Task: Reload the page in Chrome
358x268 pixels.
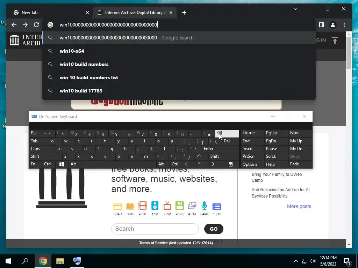Action: pos(36,25)
